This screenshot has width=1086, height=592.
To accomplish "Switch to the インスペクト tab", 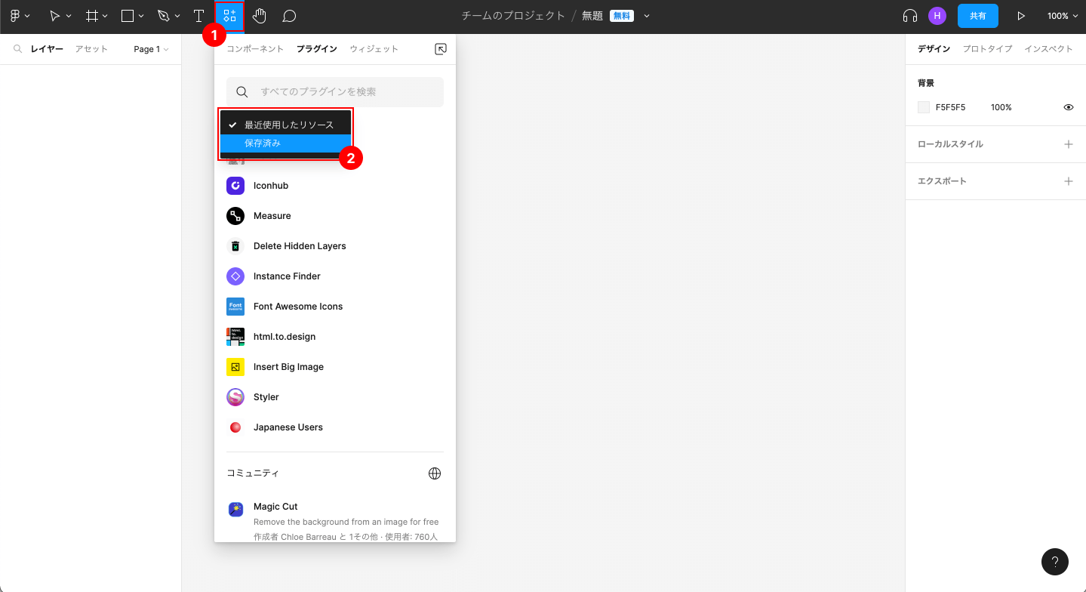I will 1048,49.
